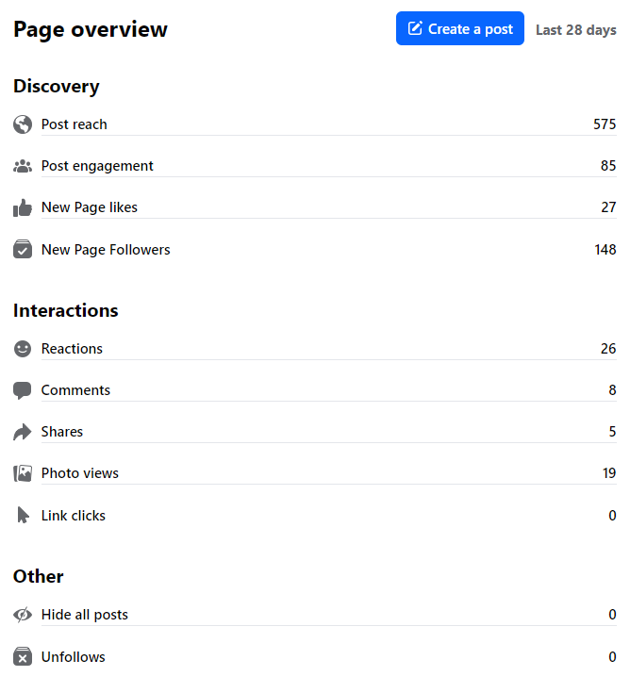Click the Unfollows box icon

point(23,657)
